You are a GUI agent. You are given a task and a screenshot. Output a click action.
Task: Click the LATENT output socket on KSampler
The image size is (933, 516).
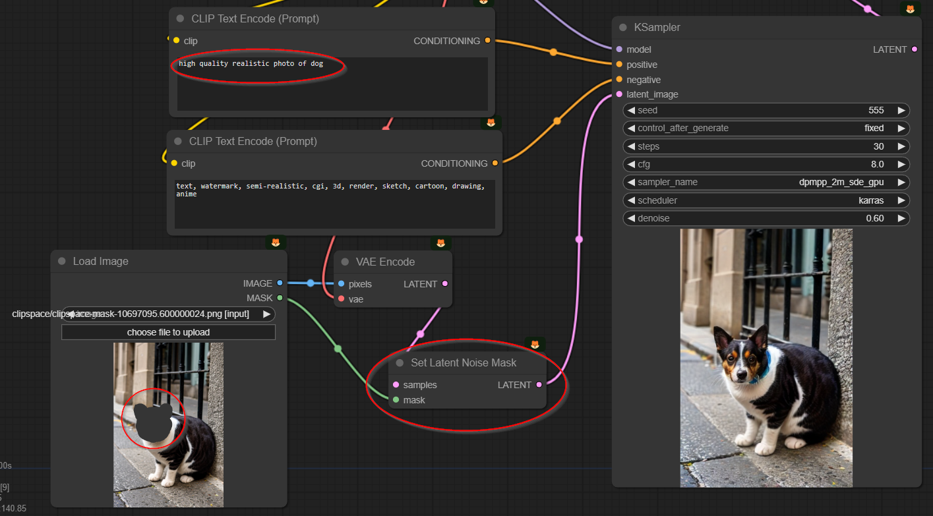coord(914,49)
